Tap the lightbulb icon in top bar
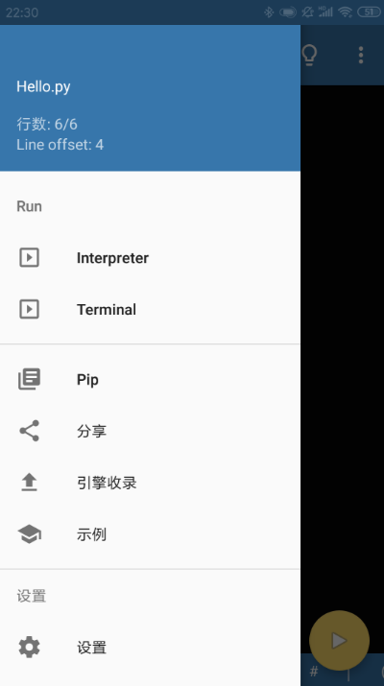This screenshot has height=686, width=384. coord(309,55)
